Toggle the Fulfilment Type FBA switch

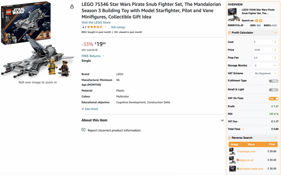point(273,81)
